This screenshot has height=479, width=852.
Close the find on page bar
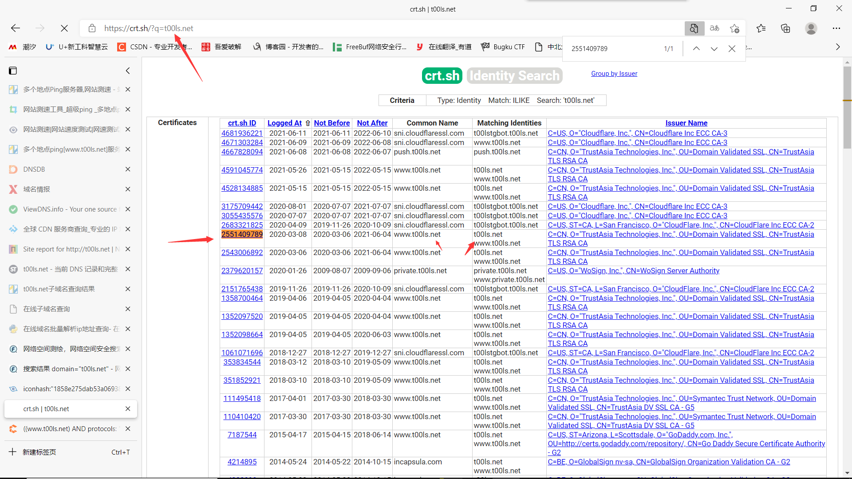[732, 49]
